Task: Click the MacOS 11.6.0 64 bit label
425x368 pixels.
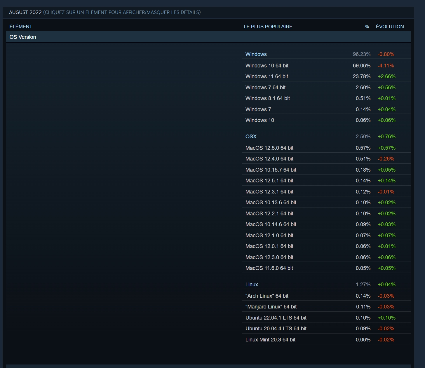Action: click(269, 268)
